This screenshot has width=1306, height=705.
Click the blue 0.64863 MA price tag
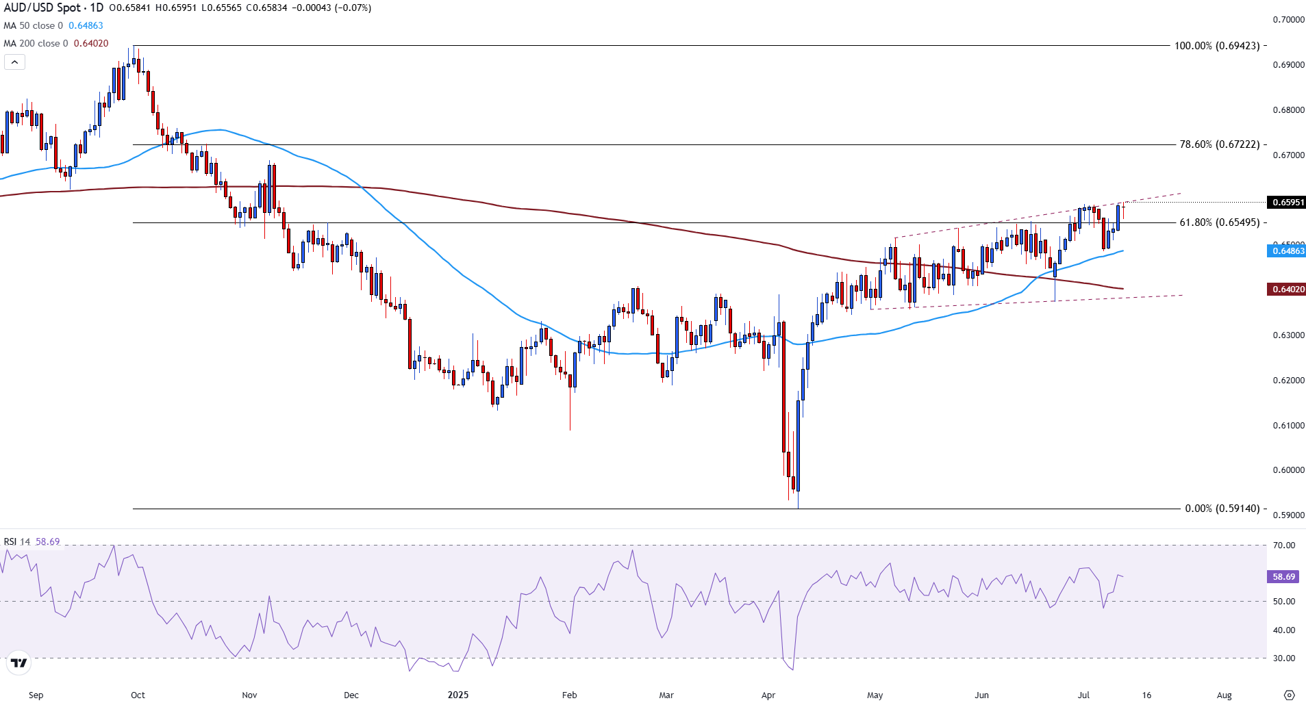click(1288, 251)
